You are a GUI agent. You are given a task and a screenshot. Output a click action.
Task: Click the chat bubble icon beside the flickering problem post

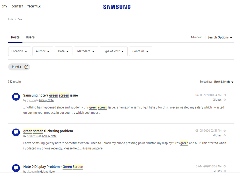(x=16, y=132)
